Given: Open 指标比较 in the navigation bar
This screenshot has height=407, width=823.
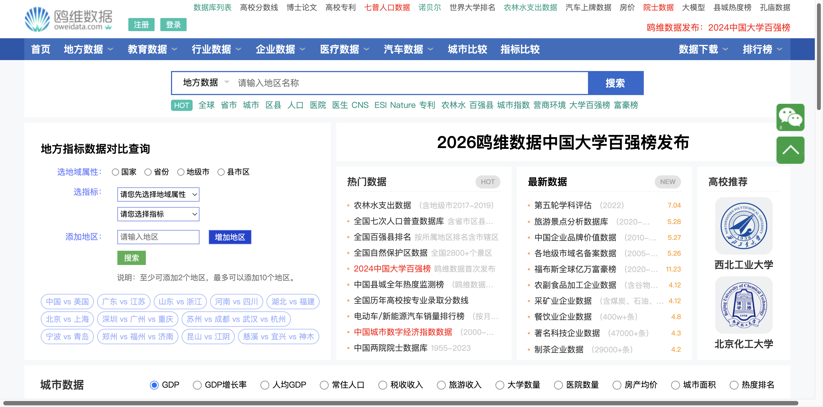Looking at the screenshot, I should point(520,49).
